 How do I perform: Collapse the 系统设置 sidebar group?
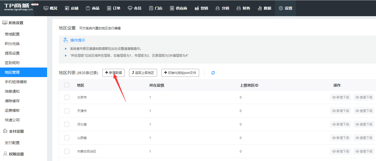pos(16,23)
